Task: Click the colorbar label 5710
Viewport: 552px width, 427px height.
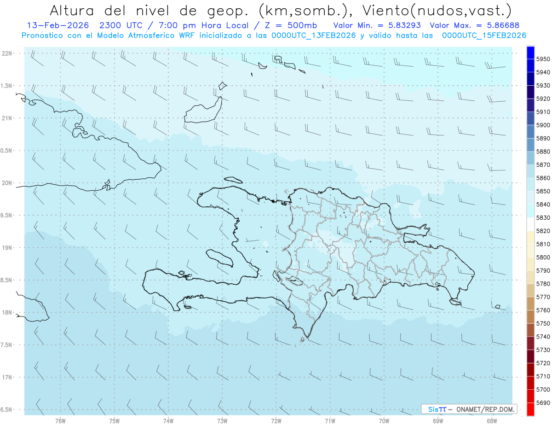Action: tap(543, 376)
